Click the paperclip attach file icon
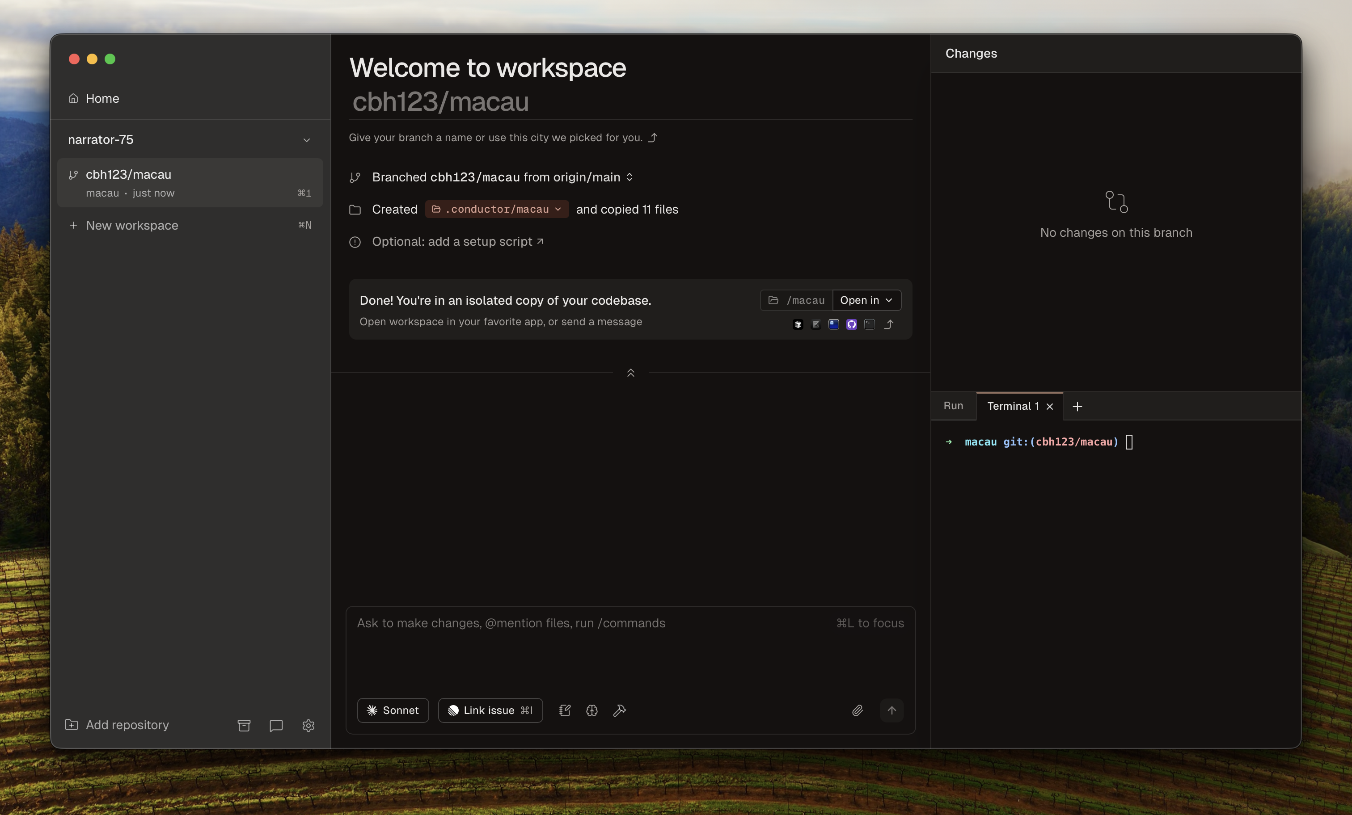Viewport: 1352px width, 815px height. (x=857, y=710)
